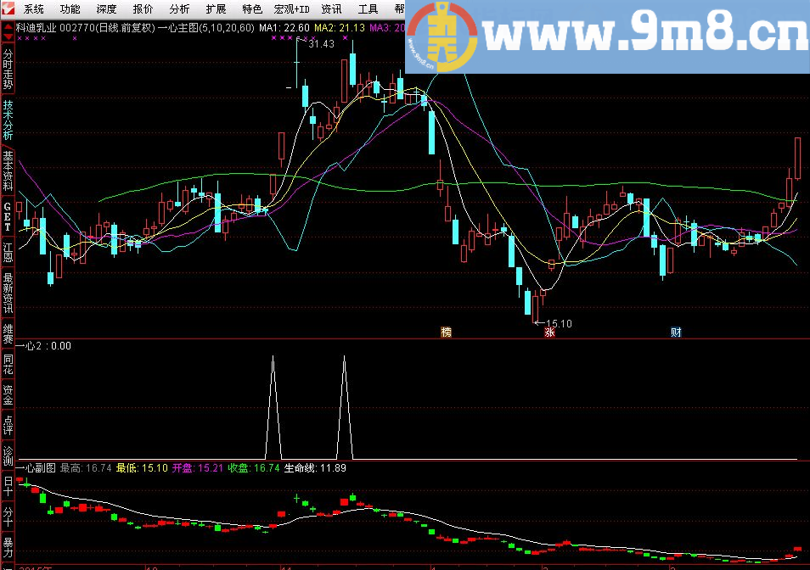Screen dimensions: 810x570
Task: Select the 资金 side tab
Action: pyautogui.click(x=8, y=395)
